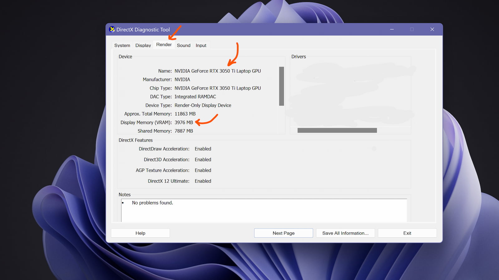Image resolution: width=499 pixels, height=280 pixels.
Task: Select the Display Memory (VRAM) value 3976 MB
Action: 184,123
